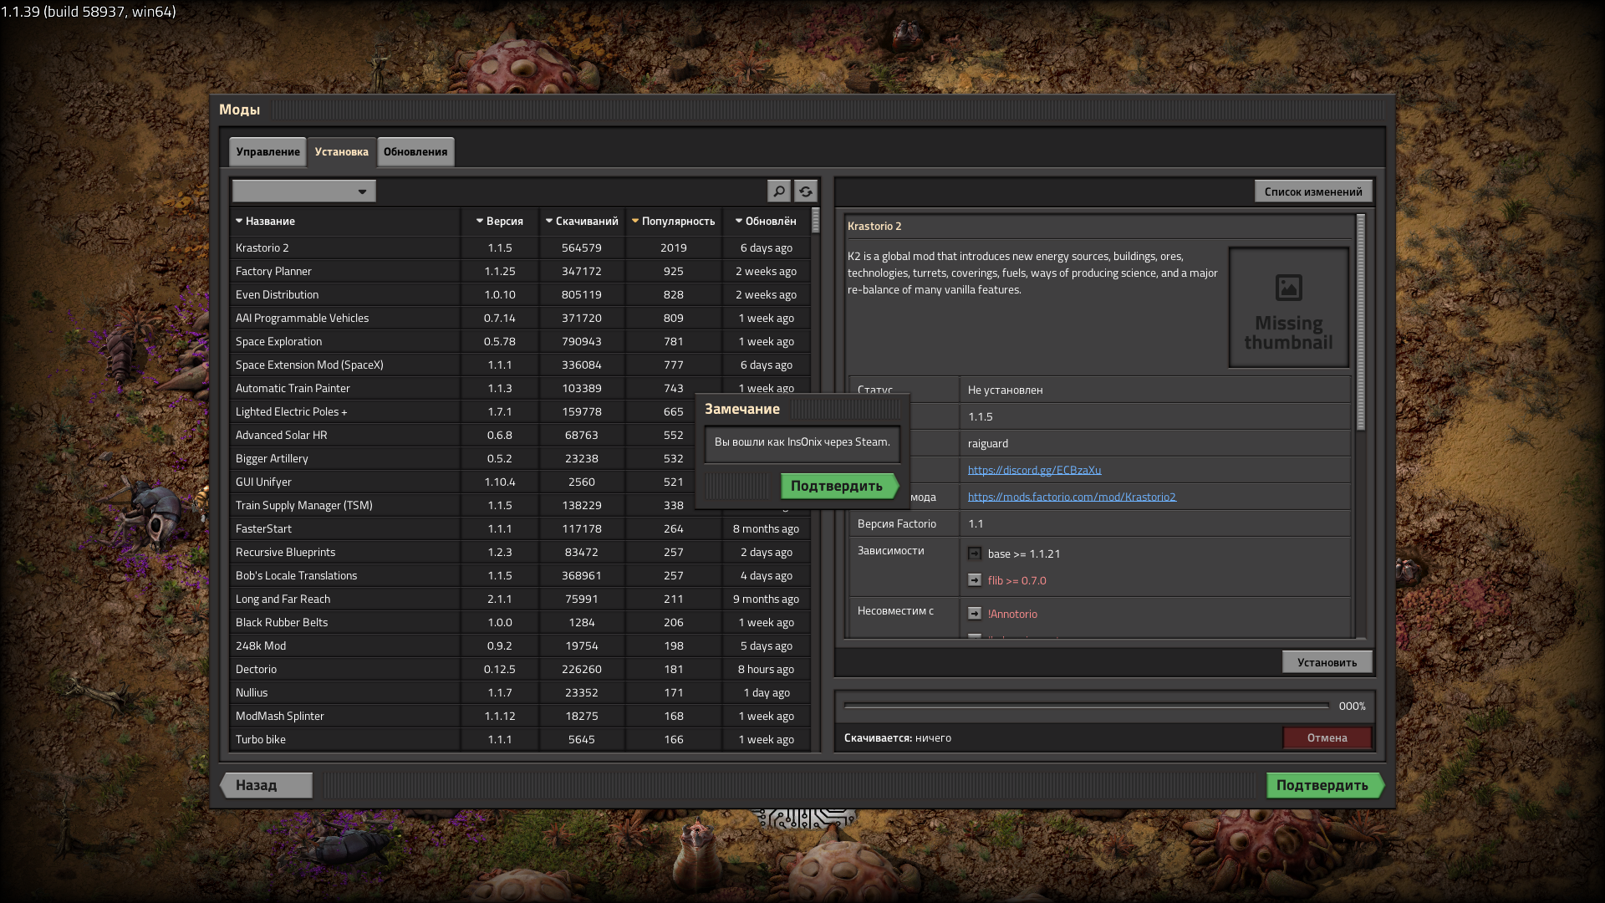Viewport: 1605px width, 903px height.
Task: Select Krastorio 2 in the mod list
Action: click(x=520, y=247)
